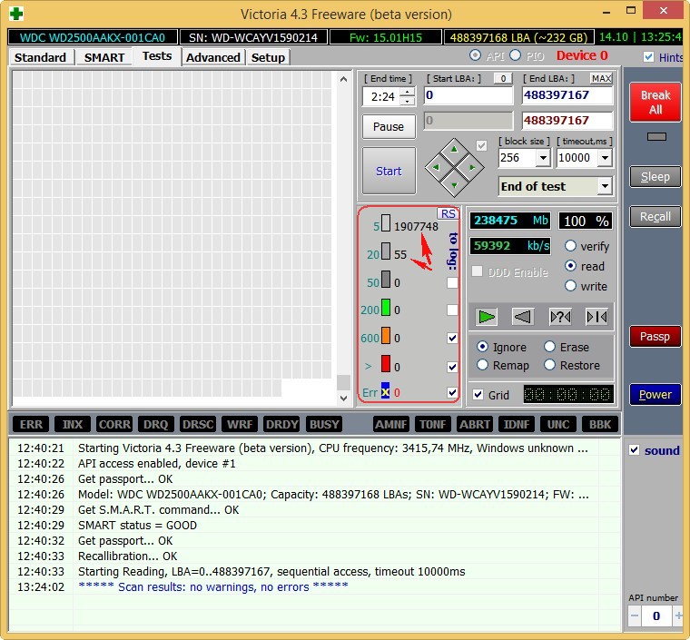Click the red Break All button
The image size is (690, 640).
(x=655, y=102)
